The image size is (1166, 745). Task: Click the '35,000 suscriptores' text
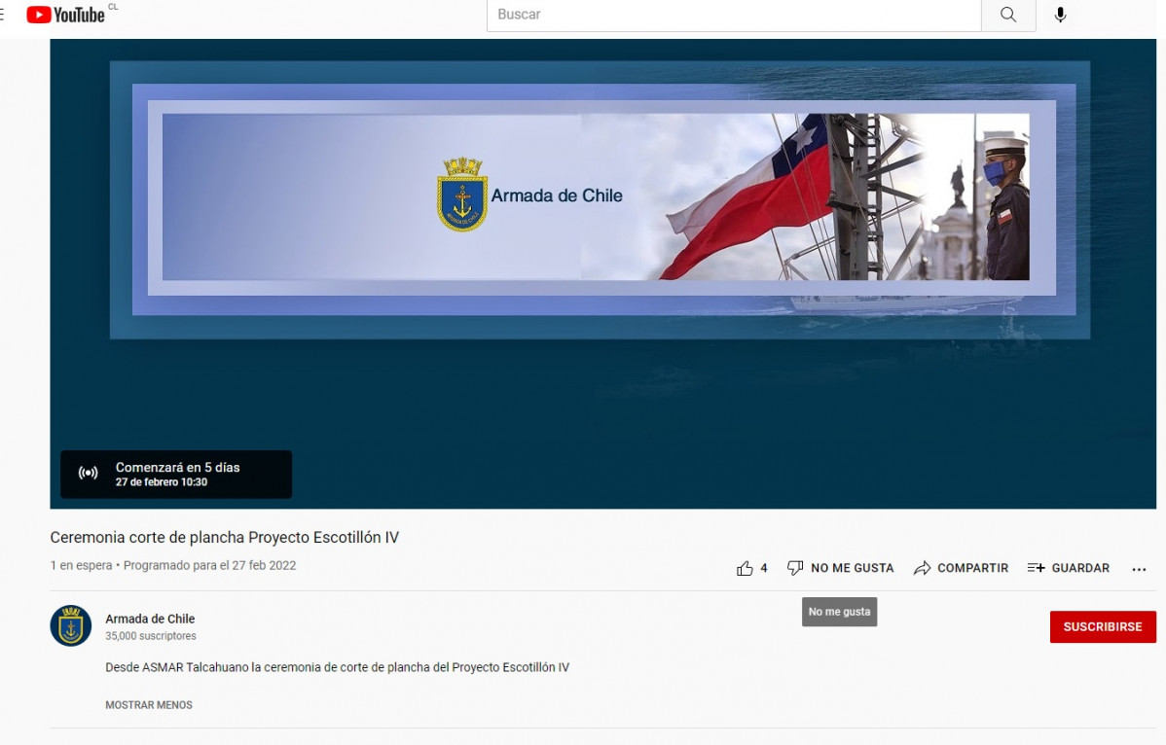coord(151,636)
